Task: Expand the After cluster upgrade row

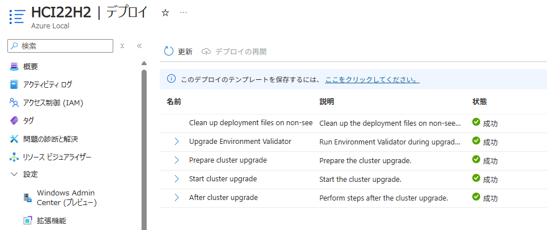Action: tap(177, 198)
